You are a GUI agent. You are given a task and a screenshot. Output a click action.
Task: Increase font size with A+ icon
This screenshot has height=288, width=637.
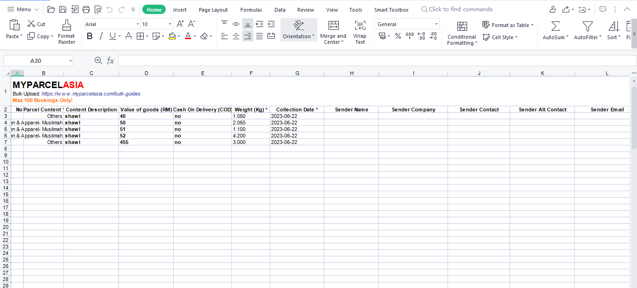click(180, 24)
